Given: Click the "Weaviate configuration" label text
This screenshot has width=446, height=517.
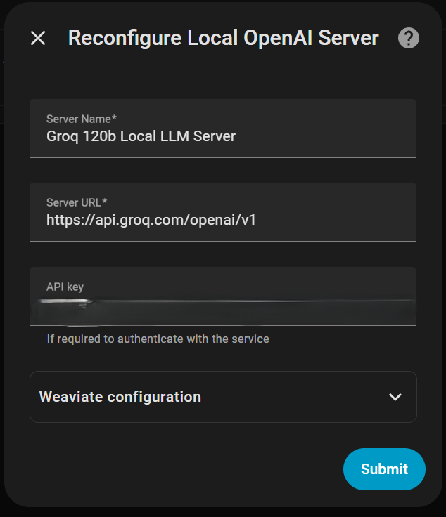Looking at the screenshot, I should (x=120, y=397).
